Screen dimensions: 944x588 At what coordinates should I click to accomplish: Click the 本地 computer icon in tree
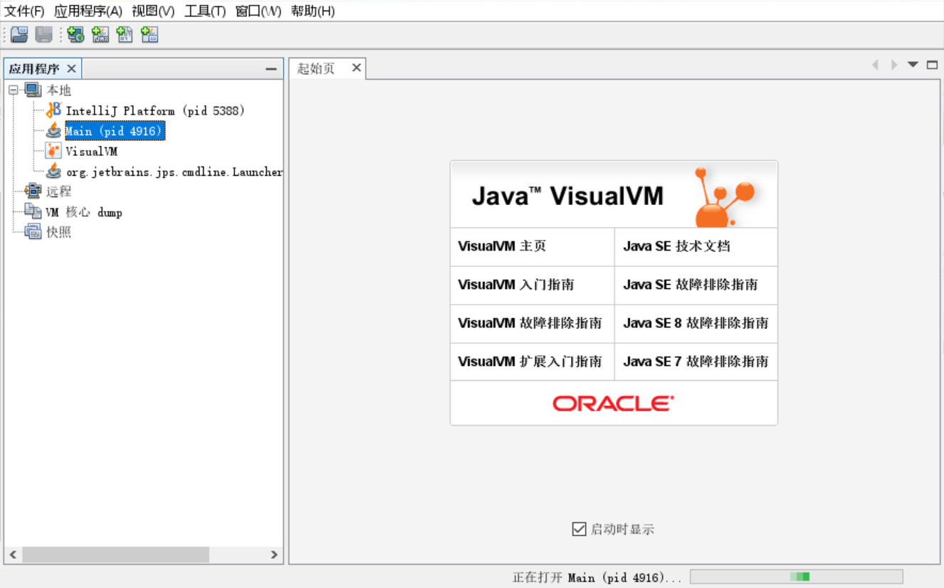tap(33, 90)
